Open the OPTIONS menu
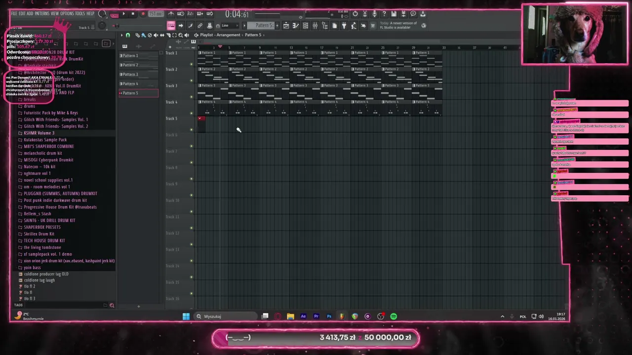Image resolution: width=632 pixels, height=355 pixels. click(x=67, y=13)
